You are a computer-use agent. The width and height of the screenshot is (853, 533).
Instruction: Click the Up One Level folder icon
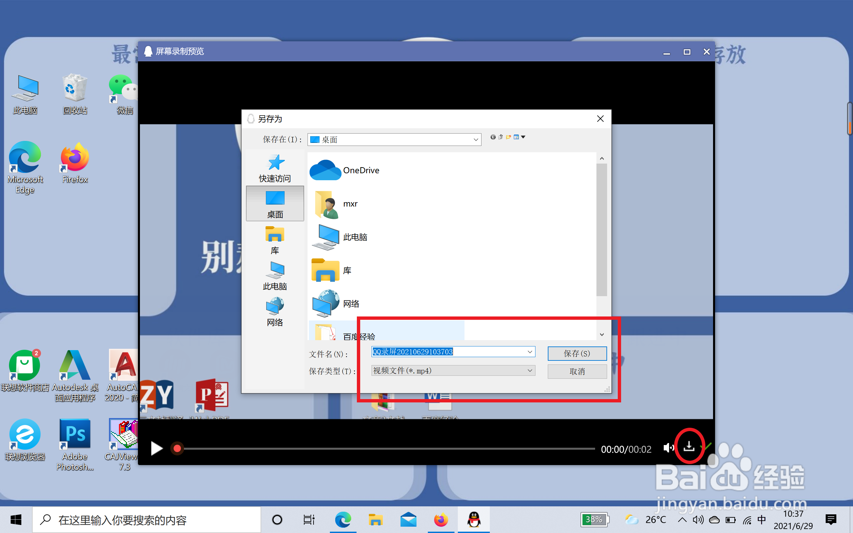[500, 137]
